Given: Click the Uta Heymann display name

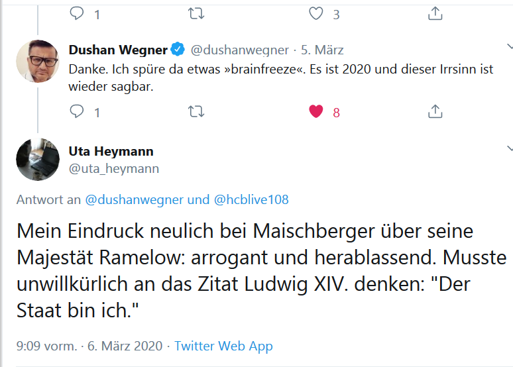Looking at the screenshot, I should click(x=111, y=152).
